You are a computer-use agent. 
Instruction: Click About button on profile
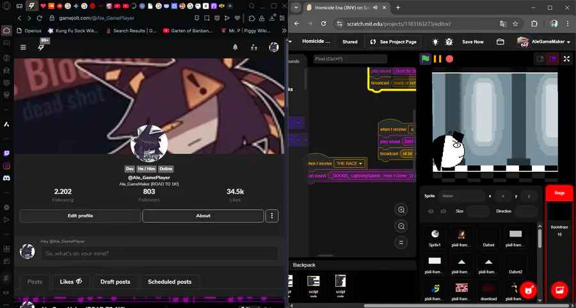(x=203, y=216)
